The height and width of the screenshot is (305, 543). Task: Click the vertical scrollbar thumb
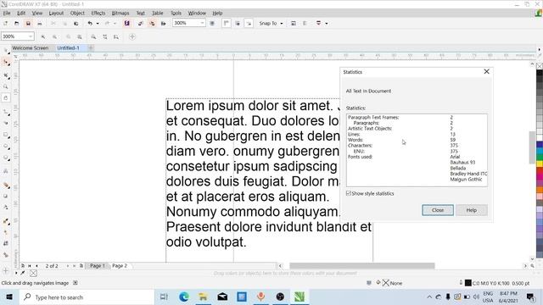532,147
